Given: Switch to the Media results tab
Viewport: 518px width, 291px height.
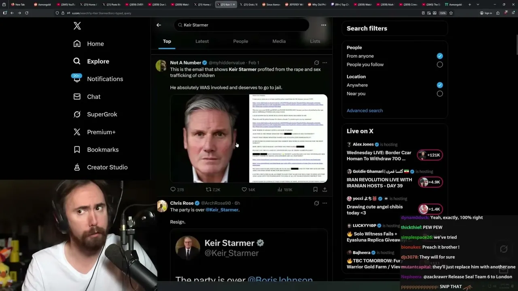Looking at the screenshot, I should (x=279, y=41).
